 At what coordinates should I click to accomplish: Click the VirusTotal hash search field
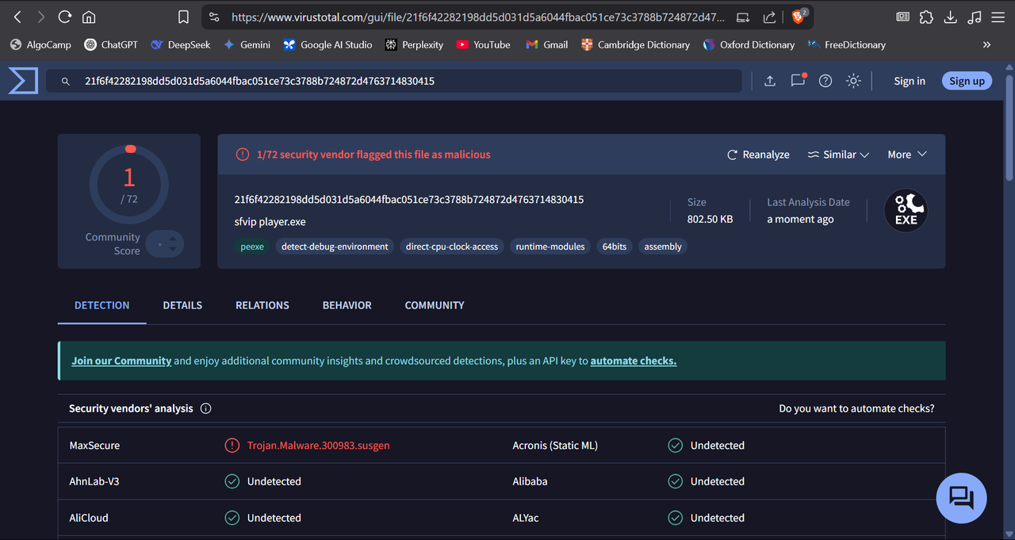[394, 81]
